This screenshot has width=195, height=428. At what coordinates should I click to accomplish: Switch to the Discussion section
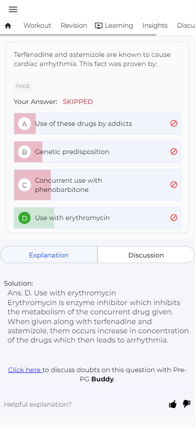pyautogui.click(x=146, y=255)
